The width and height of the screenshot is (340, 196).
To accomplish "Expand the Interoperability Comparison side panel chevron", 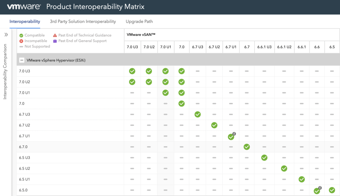I will pos(6,35).
